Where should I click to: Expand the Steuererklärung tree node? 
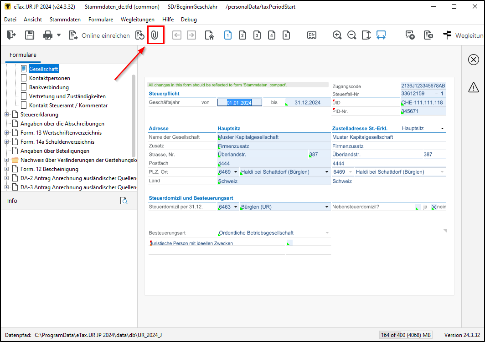[x=6, y=115]
